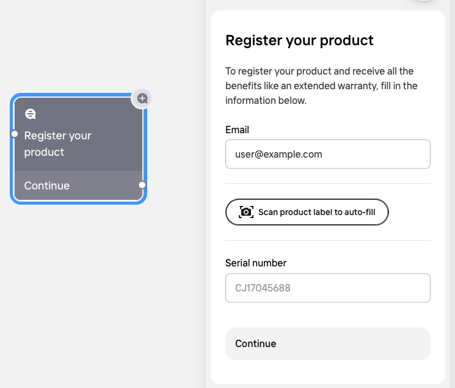
Task: Click the CJ17045688 placeholder text
Action: [263, 287]
